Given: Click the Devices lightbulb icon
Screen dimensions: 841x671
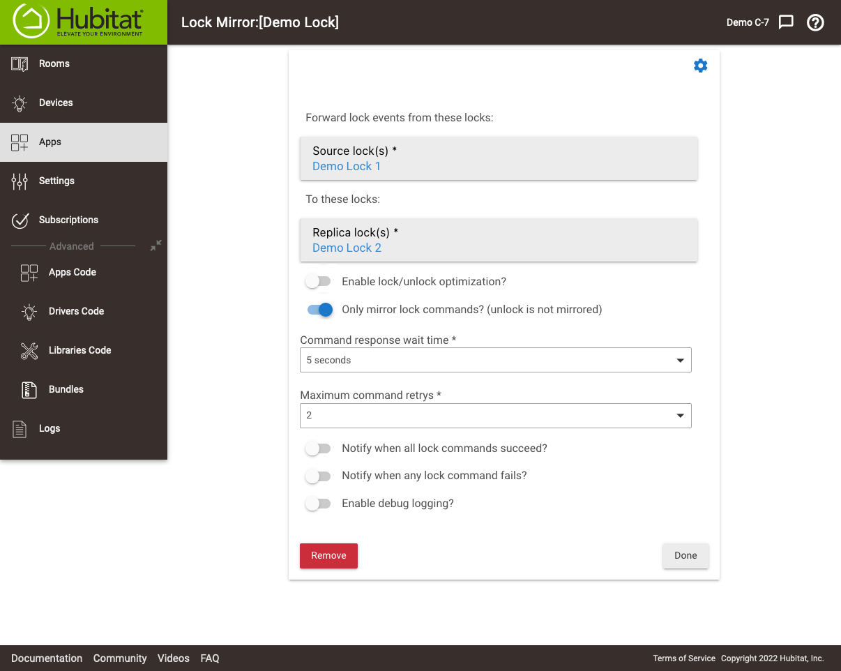Looking at the screenshot, I should pos(20,103).
